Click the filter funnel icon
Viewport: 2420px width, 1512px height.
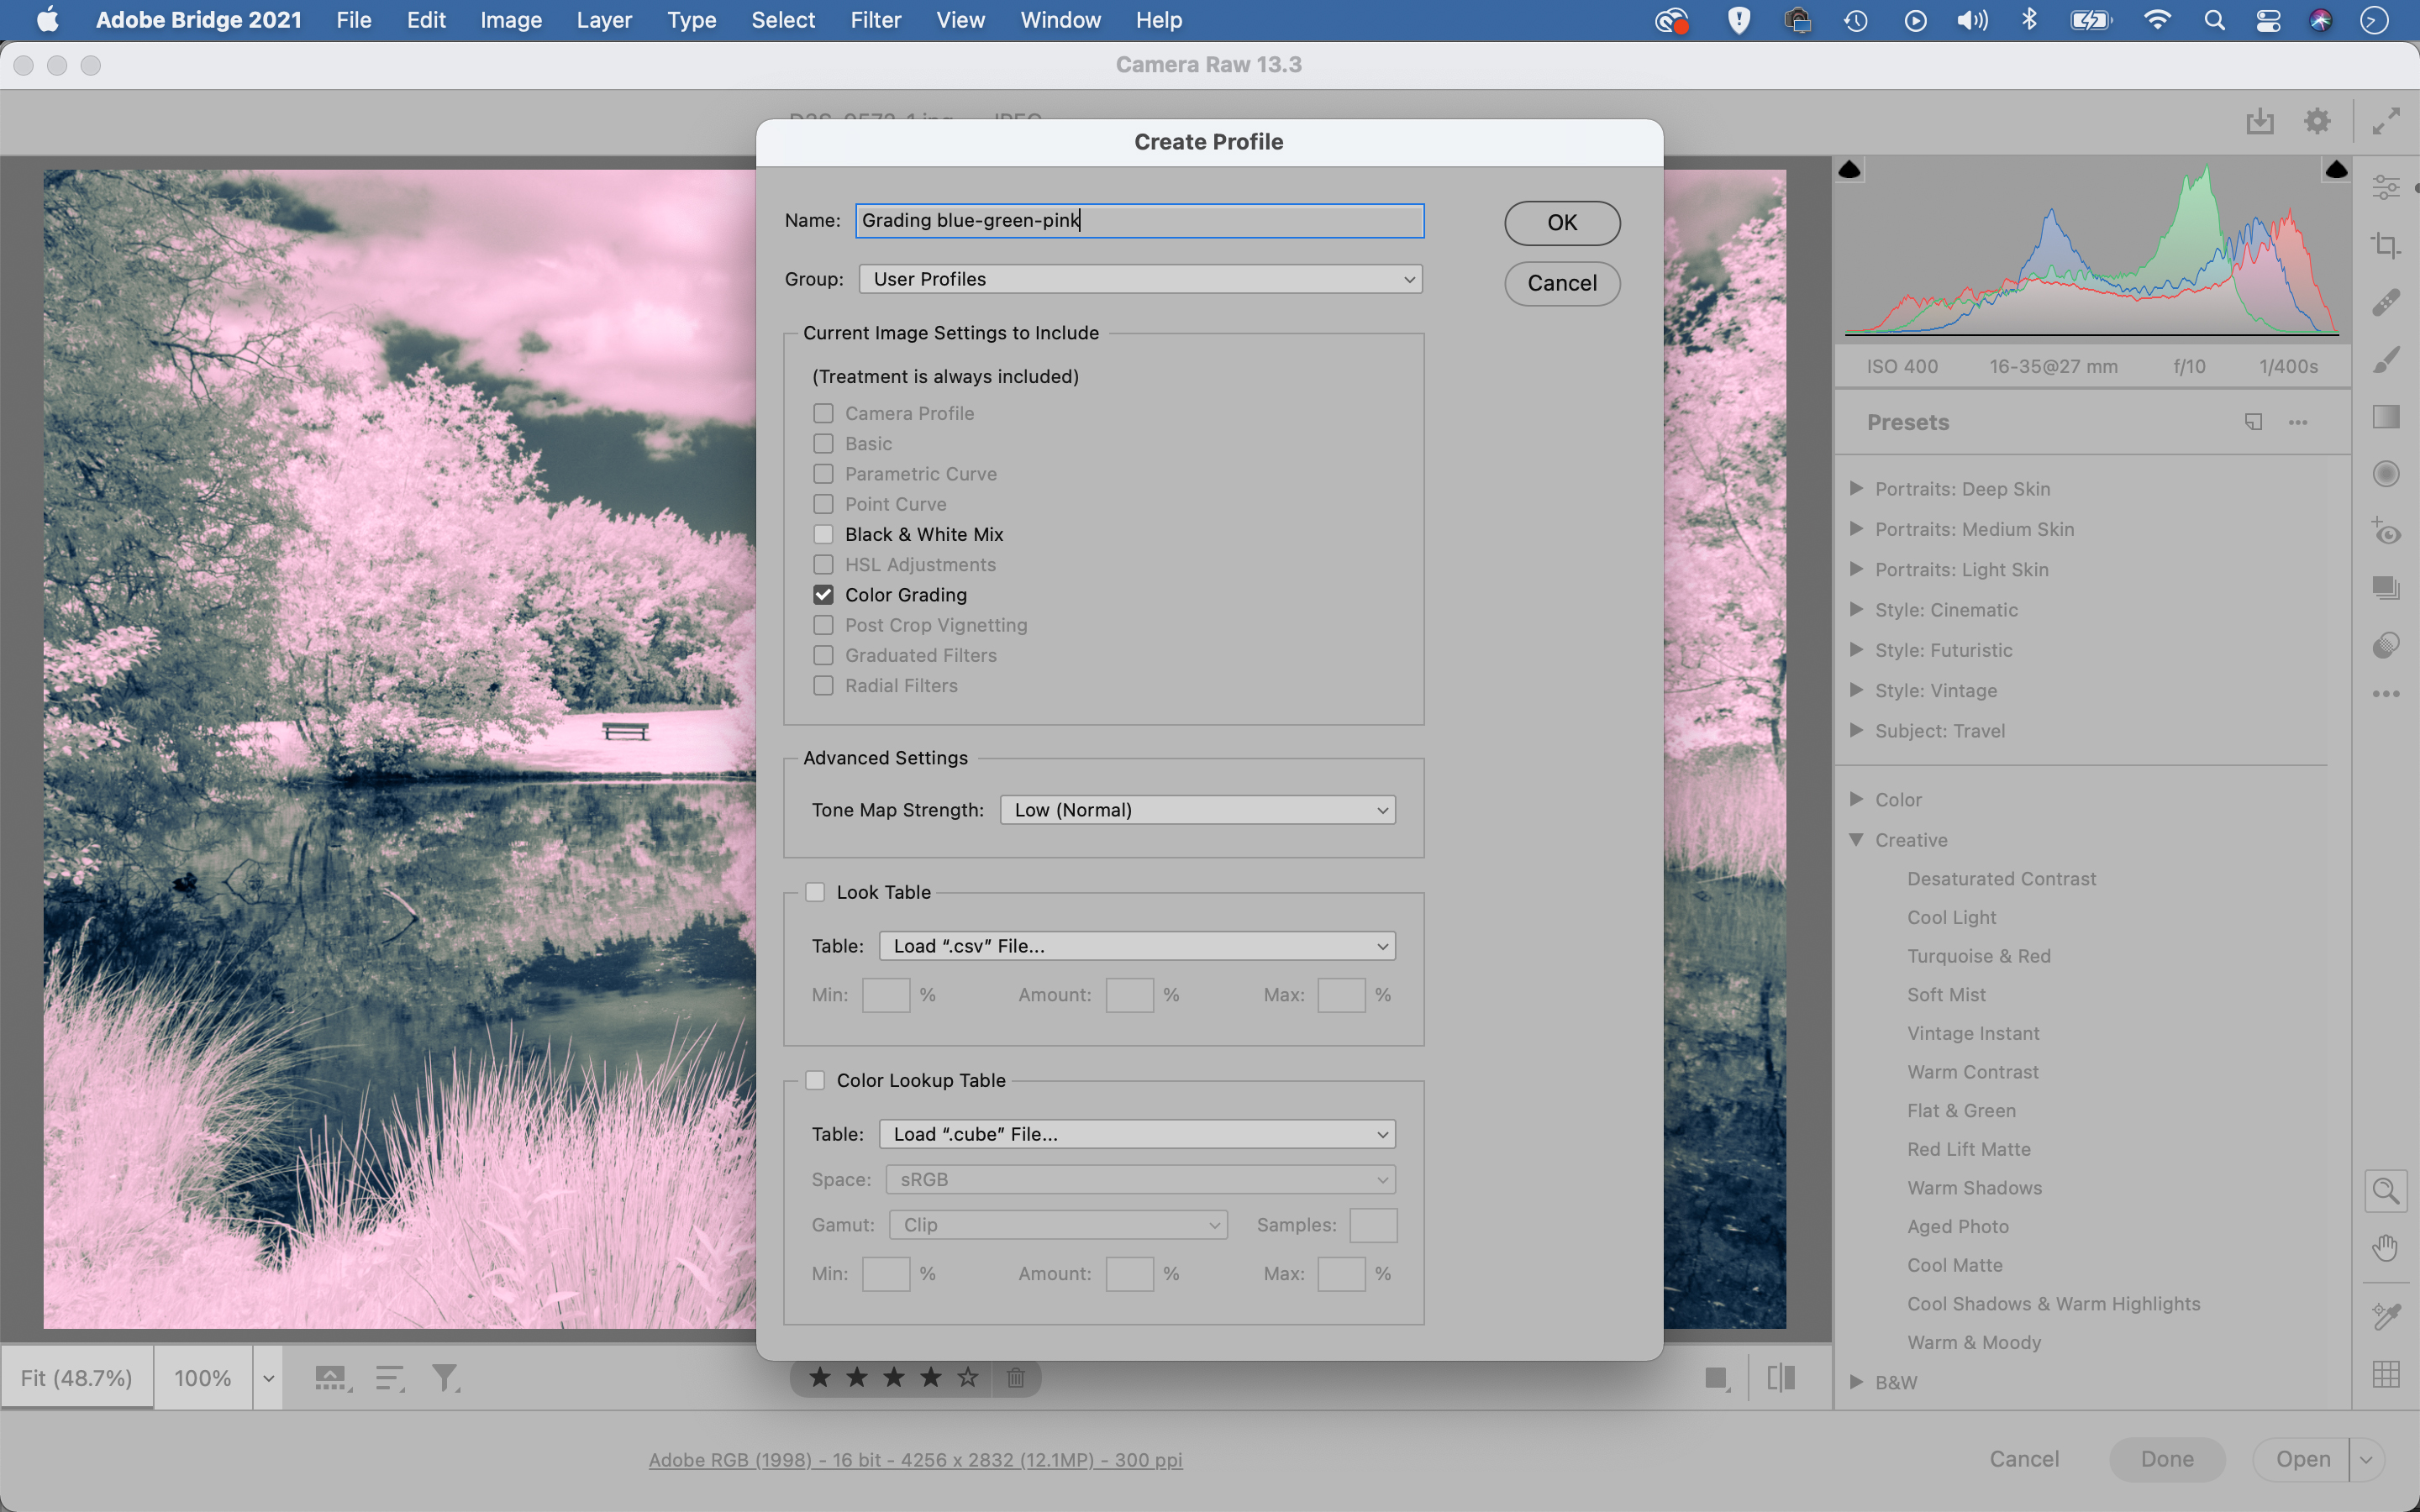(x=445, y=1378)
